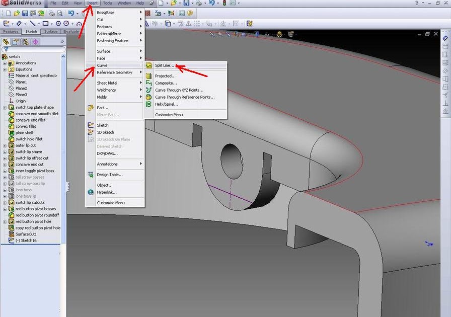
Task: Select the Split Line command
Action: click(x=164, y=65)
